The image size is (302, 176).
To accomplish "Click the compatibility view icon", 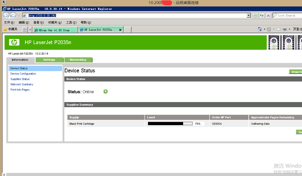I will 255,15.
